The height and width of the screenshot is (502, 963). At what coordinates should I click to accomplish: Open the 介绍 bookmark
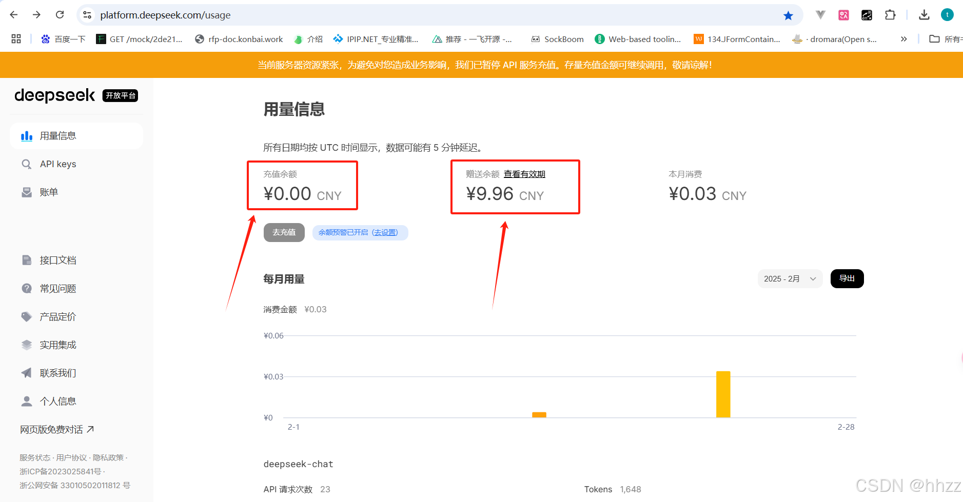point(308,39)
